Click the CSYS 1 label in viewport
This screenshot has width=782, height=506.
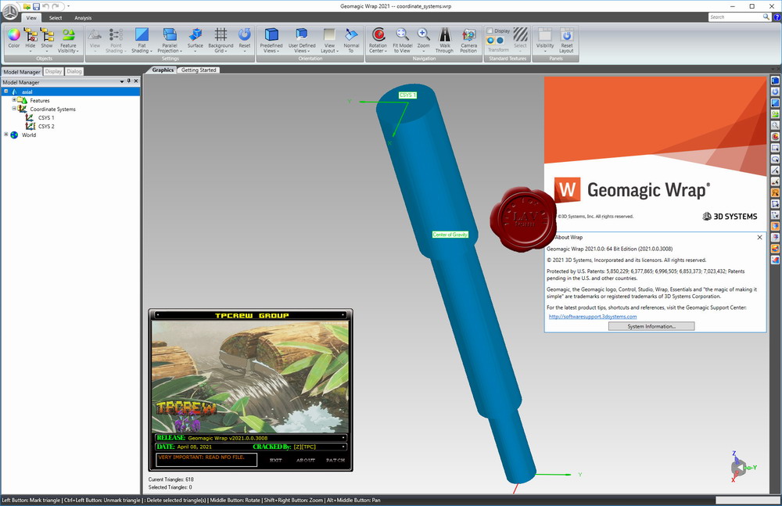coord(407,95)
